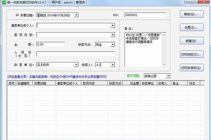Open the 收款方式 dropdown showing 现金

click(x=113, y=44)
